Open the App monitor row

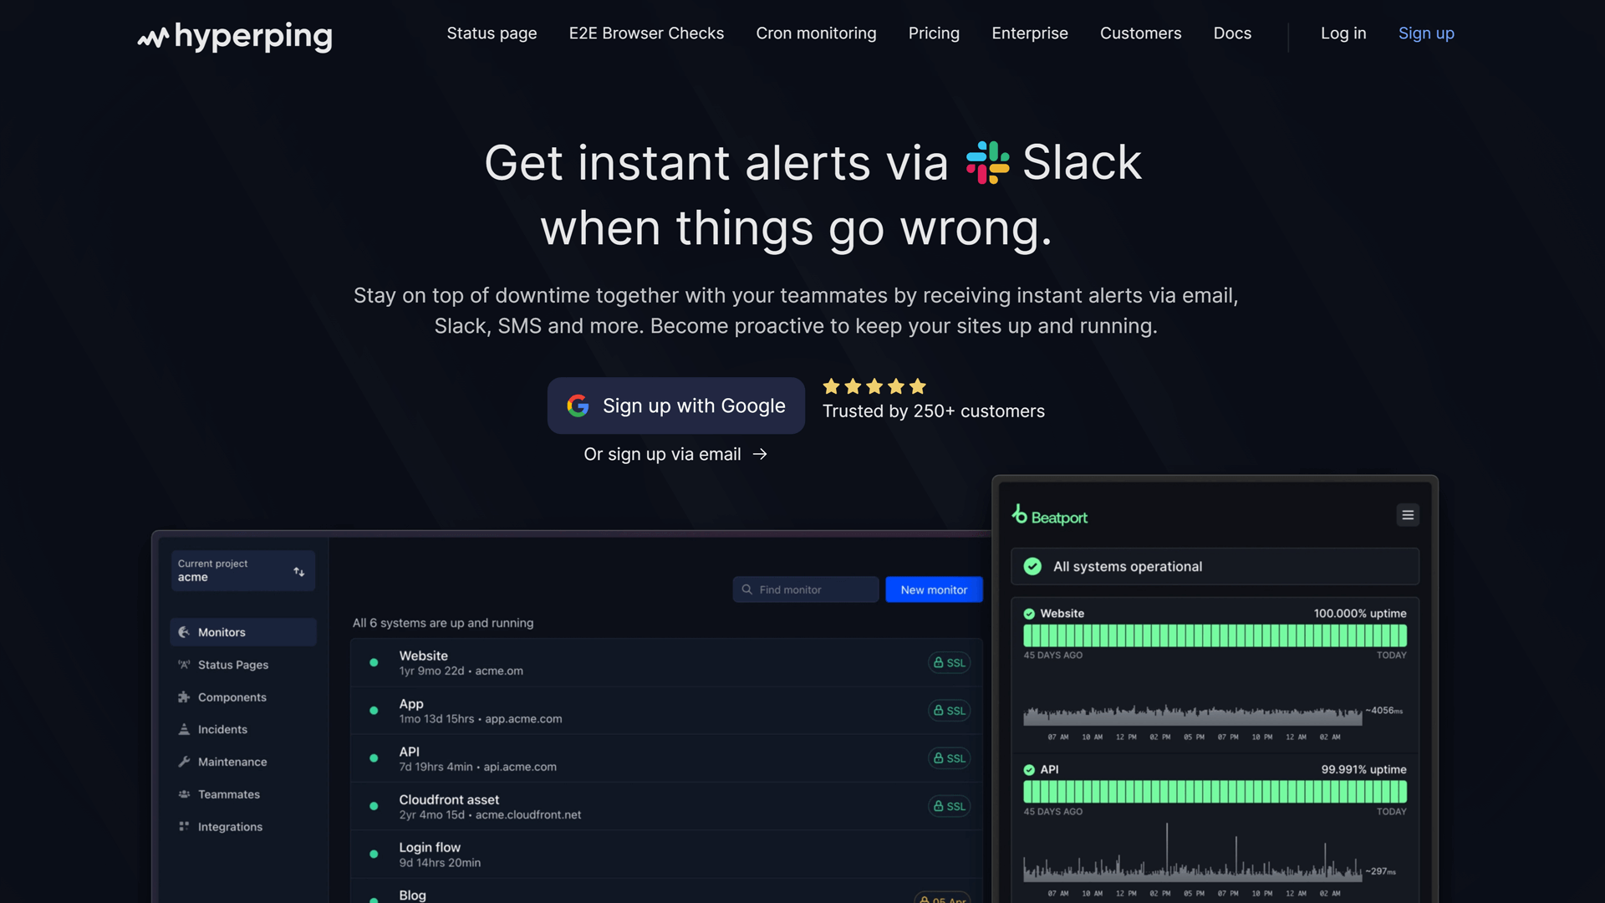point(666,711)
